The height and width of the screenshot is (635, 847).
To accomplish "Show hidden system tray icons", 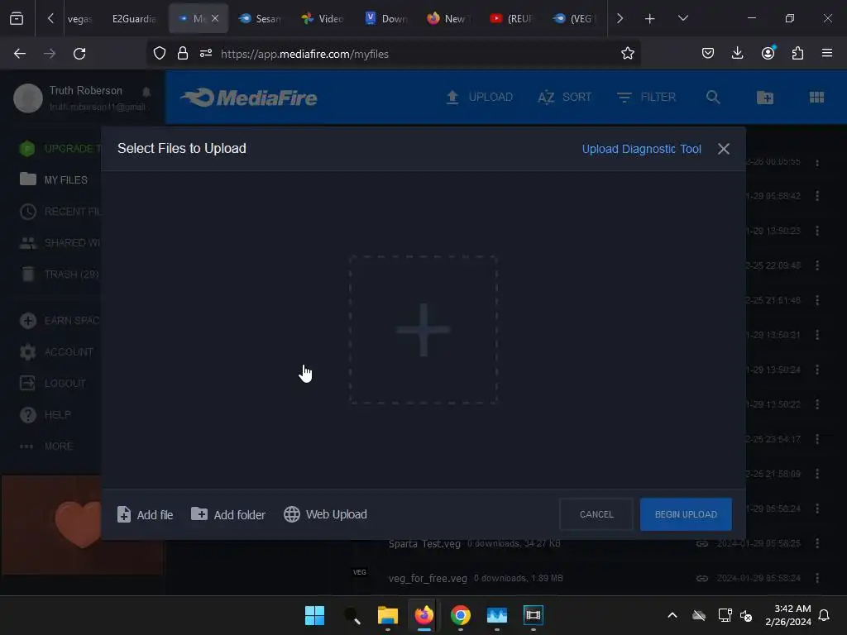I will pos(672,615).
